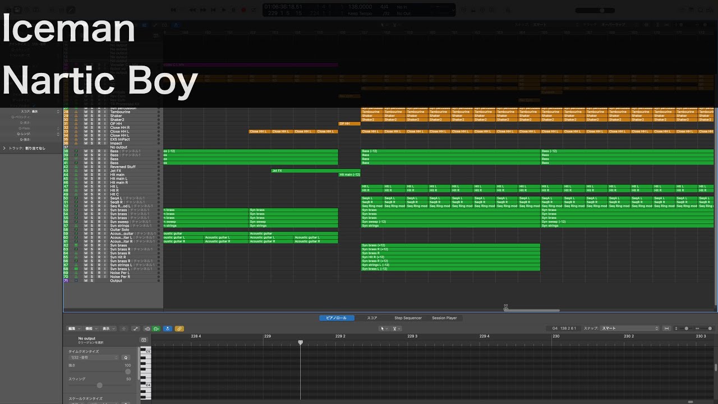718x404 pixels.
Task: Open the 編集 menu in the piano roll
Action: [73, 328]
